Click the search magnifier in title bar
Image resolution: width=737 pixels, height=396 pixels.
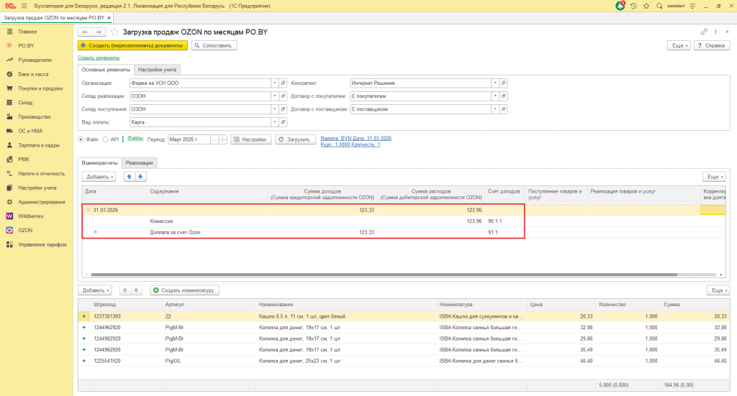pos(659,6)
